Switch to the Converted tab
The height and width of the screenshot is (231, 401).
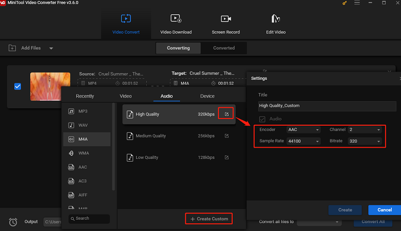(224, 48)
